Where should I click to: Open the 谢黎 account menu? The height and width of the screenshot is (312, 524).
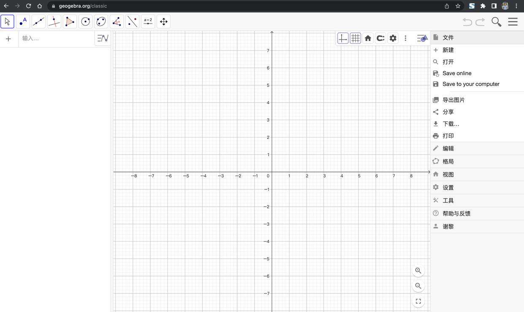click(x=477, y=226)
